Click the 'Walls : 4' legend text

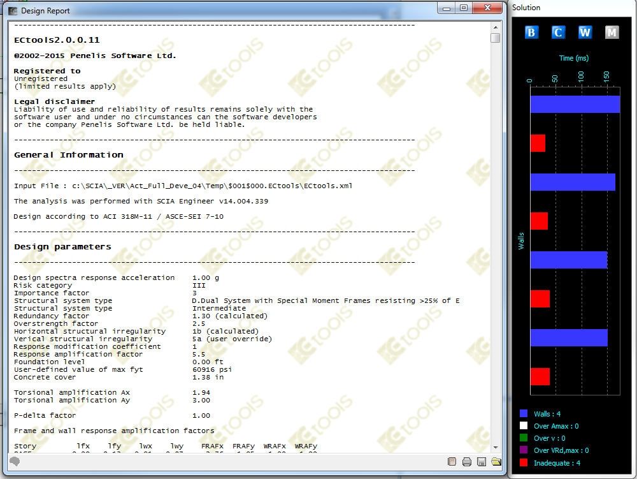547,414
